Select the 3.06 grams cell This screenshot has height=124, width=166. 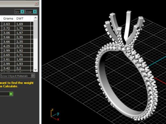8,33
